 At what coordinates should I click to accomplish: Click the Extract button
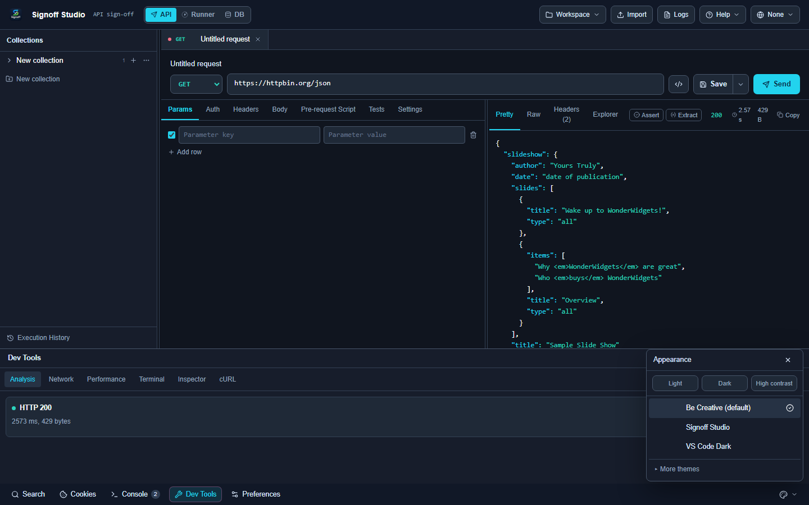pos(684,115)
